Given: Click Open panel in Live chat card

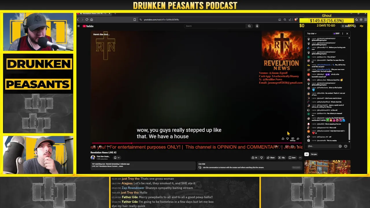Looking at the screenshot, I should click(296, 168).
